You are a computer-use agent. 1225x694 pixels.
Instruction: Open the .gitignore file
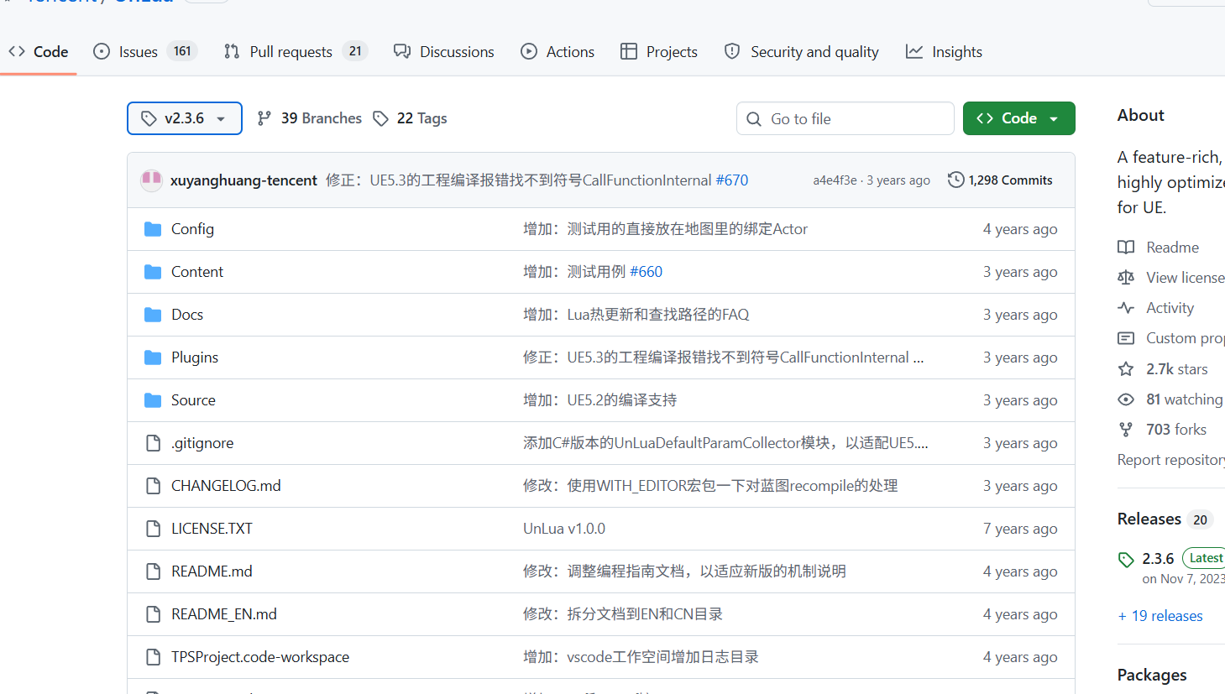pyautogui.click(x=202, y=443)
